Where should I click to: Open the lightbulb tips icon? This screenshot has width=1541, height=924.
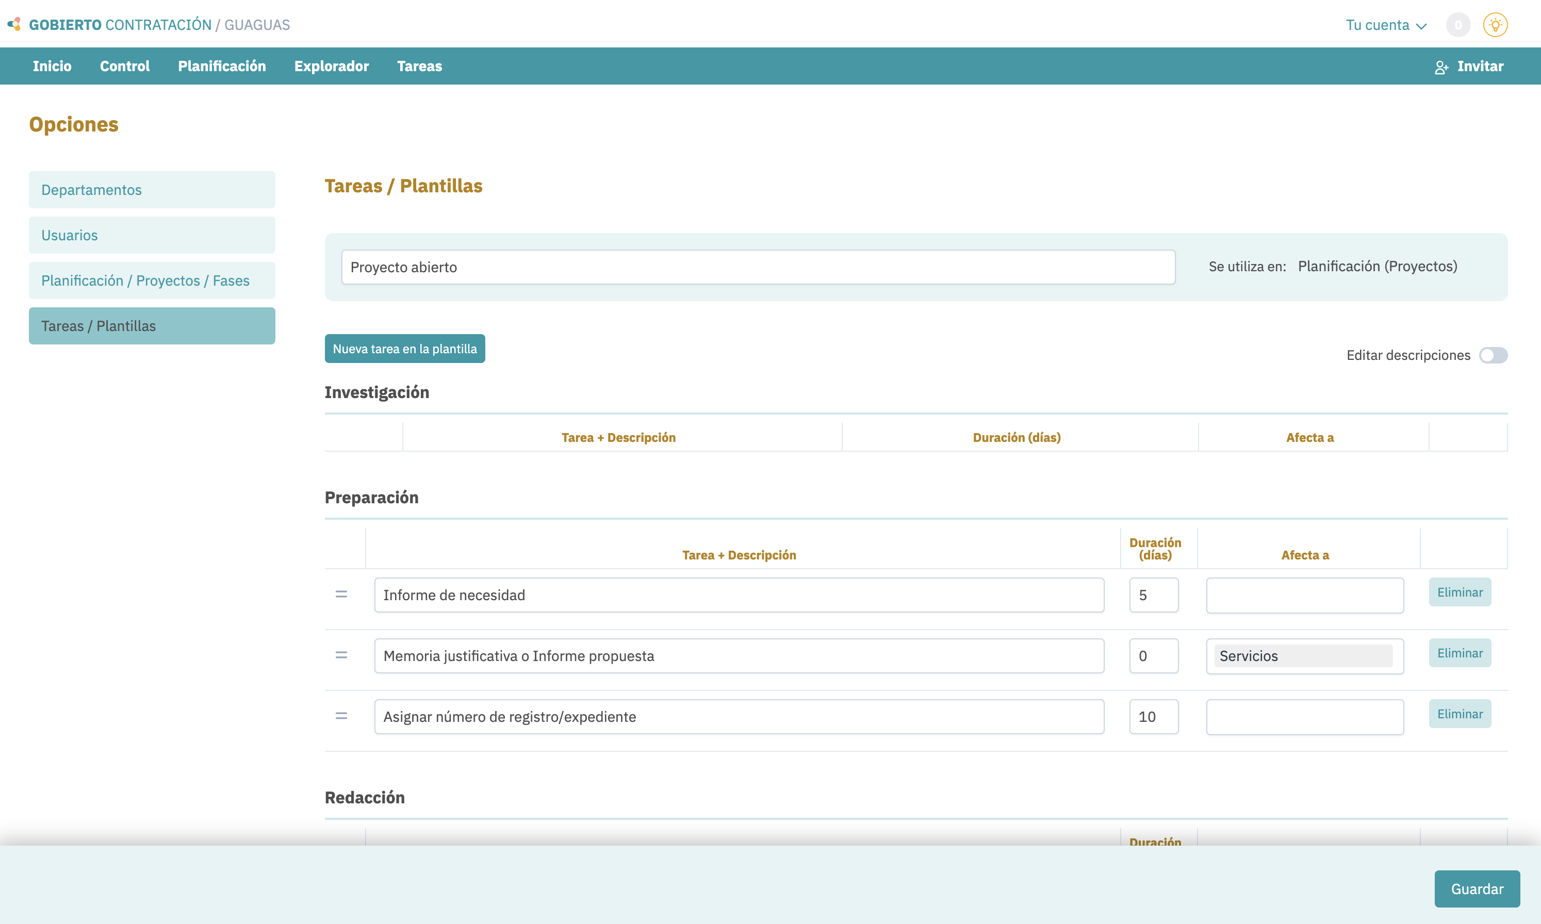click(1495, 25)
